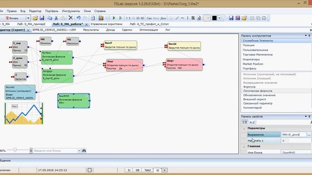Pick Комментарий element in list
The image size is (312, 175).
(253, 107)
